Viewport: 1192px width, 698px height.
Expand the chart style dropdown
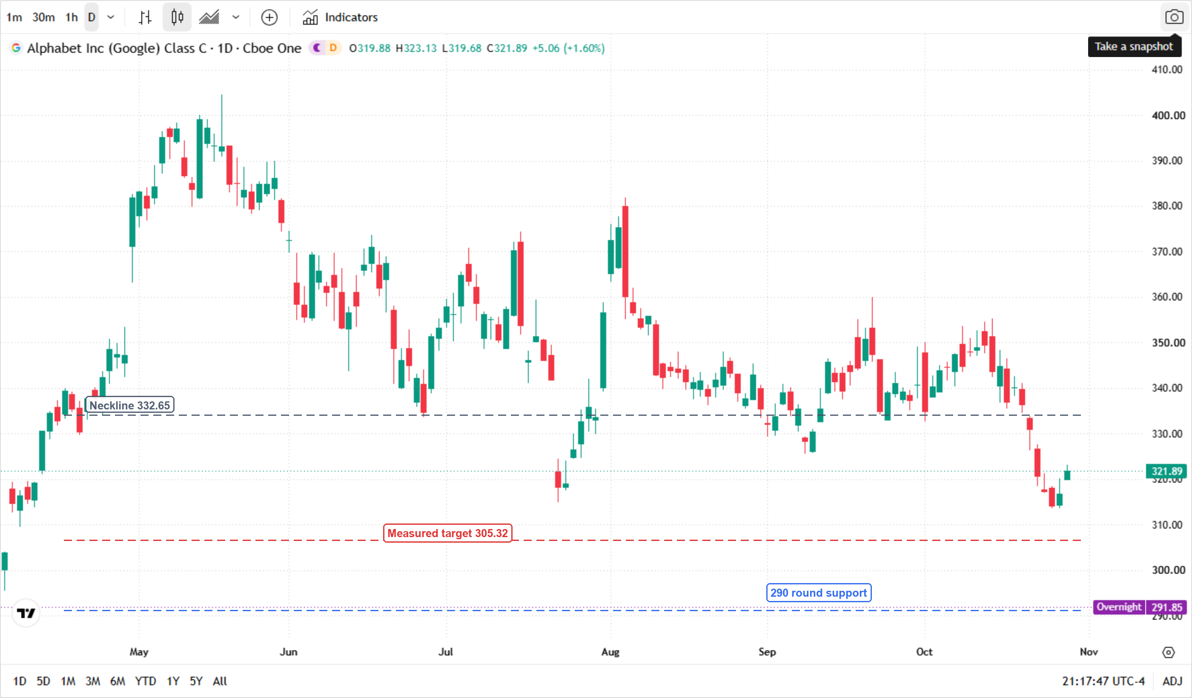click(x=235, y=17)
